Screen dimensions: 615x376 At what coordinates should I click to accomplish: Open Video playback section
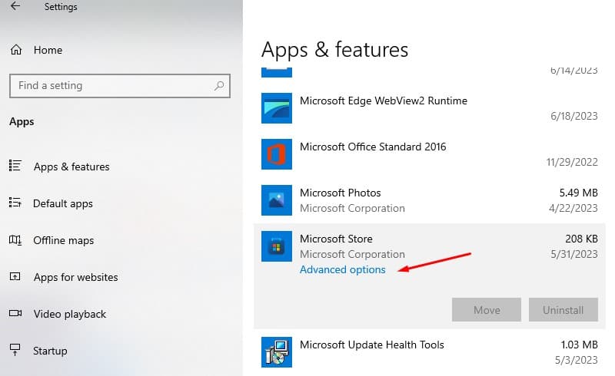click(x=70, y=314)
